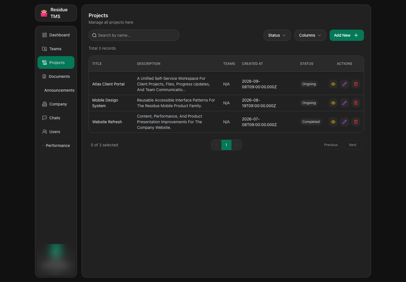Click the Total 3 records text
The width and height of the screenshot is (406, 282).
[x=102, y=48]
